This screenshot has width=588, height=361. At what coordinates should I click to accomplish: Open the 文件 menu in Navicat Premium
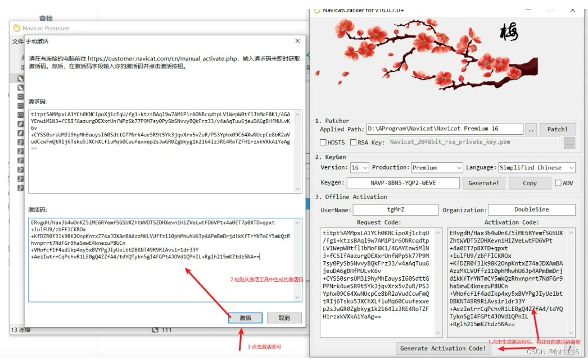(17, 41)
